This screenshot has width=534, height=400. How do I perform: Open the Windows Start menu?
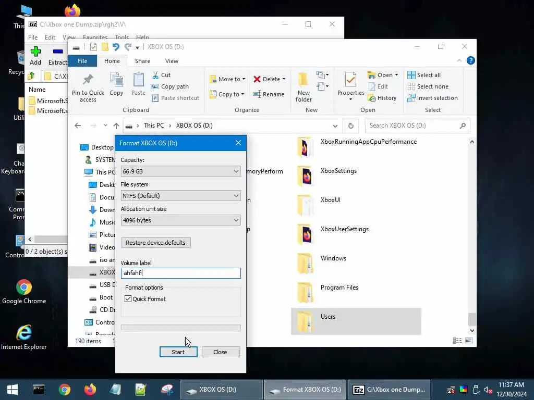point(13,390)
